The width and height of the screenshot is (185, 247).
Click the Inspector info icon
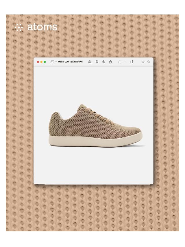90,62
